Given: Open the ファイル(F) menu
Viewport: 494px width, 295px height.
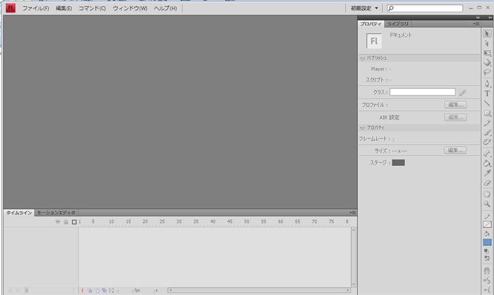Looking at the screenshot, I should pyautogui.click(x=36, y=8).
